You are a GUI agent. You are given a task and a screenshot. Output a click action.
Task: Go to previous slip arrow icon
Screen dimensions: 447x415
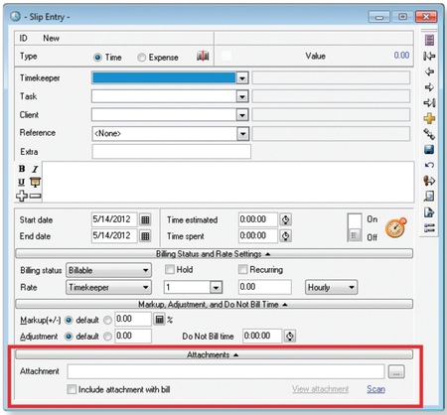[x=429, y=71]
